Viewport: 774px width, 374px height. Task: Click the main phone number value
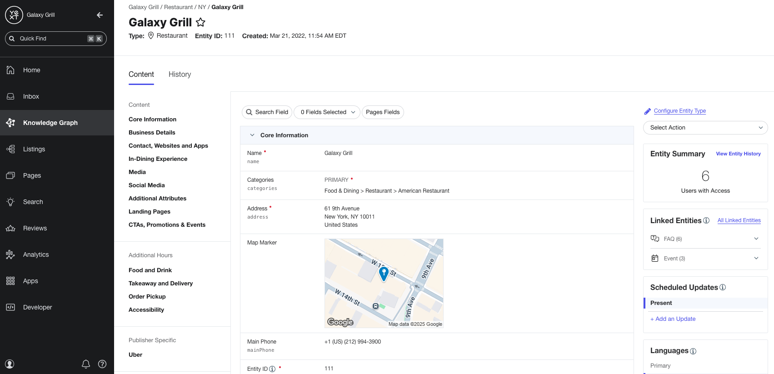click(353, 342)
